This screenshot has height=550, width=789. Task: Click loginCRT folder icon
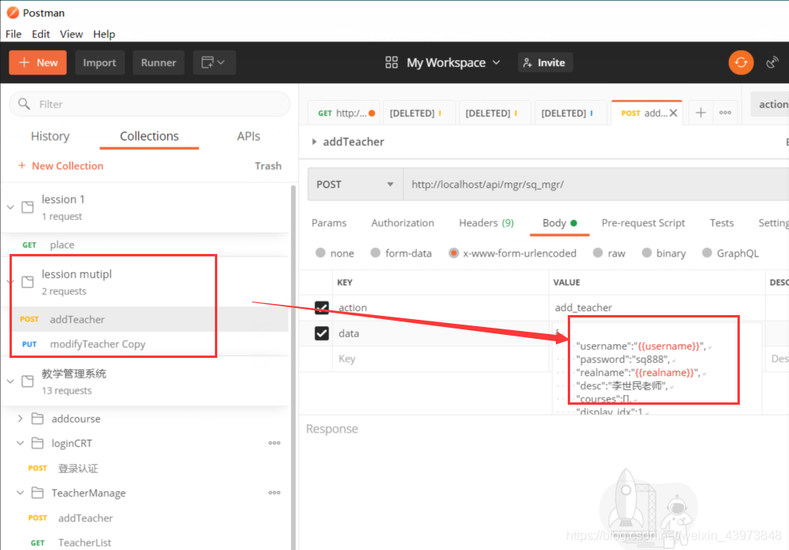37,443
